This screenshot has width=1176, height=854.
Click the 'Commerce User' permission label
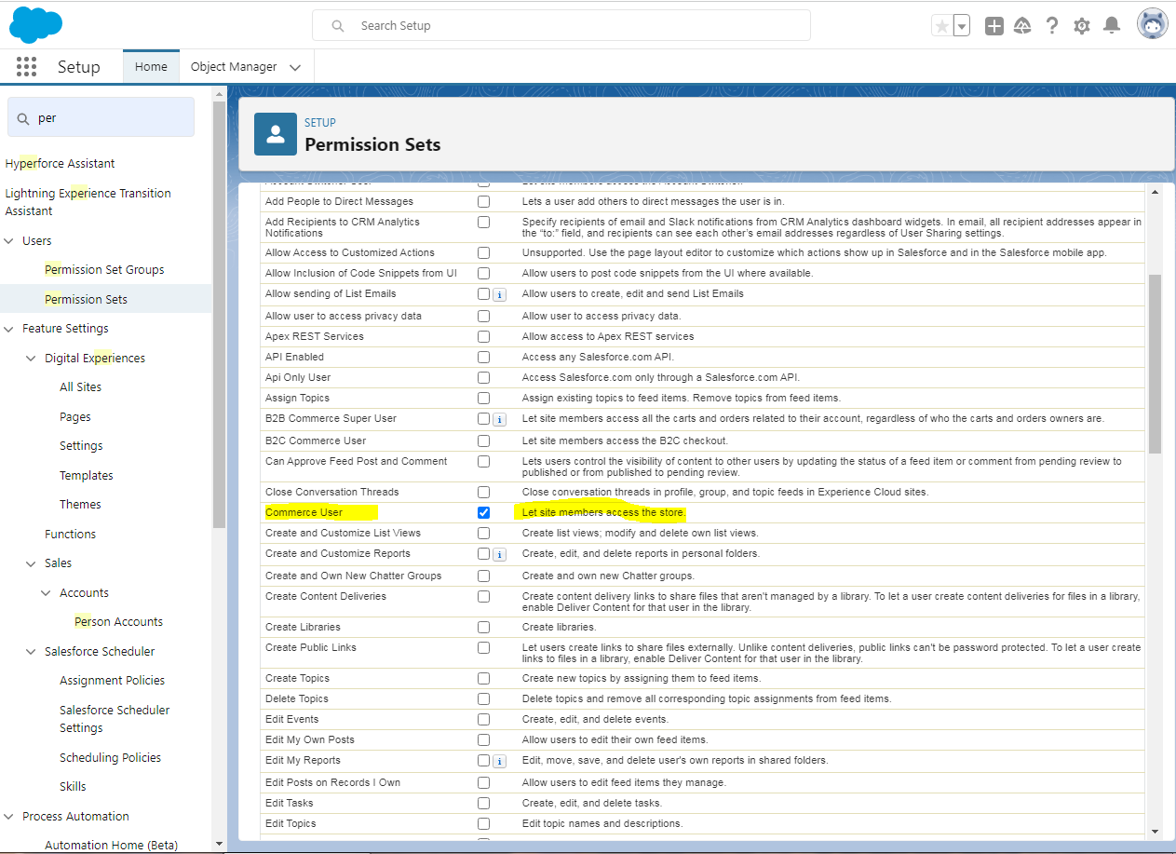[304, 512]
